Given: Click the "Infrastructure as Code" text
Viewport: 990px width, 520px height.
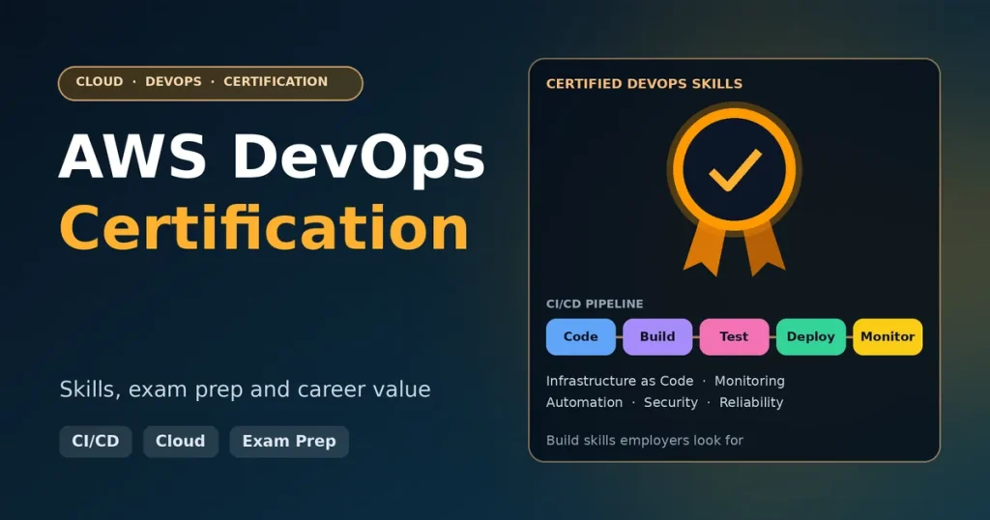Looking at the screenshot, I should tap(620, 381).
